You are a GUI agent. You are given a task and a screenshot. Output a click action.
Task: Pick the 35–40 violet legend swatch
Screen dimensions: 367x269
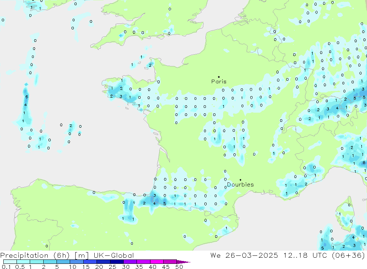(143, 262)
